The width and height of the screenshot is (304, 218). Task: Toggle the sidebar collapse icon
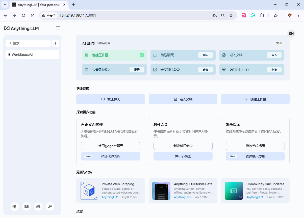[58, 28]
